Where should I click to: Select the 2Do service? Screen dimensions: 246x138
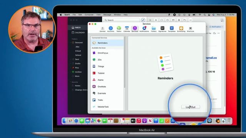point(107,60)
